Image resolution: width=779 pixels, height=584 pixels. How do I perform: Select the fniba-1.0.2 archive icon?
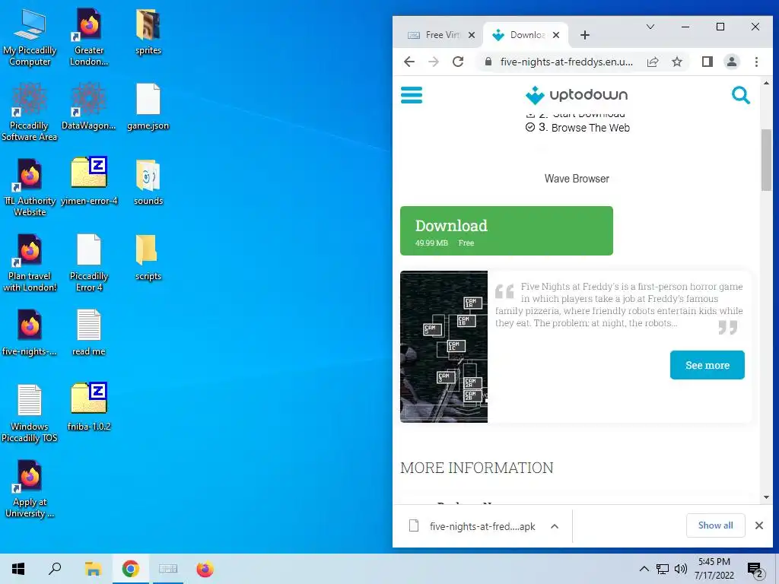pyautogui.click(x=89, y=408)
